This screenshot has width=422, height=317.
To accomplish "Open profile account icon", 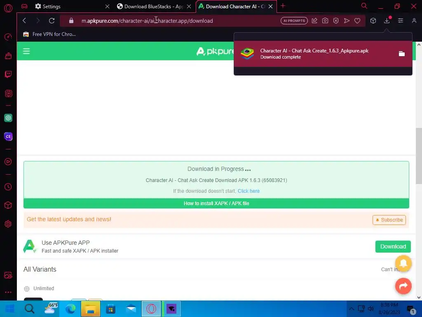I will [x=414, y=21].
